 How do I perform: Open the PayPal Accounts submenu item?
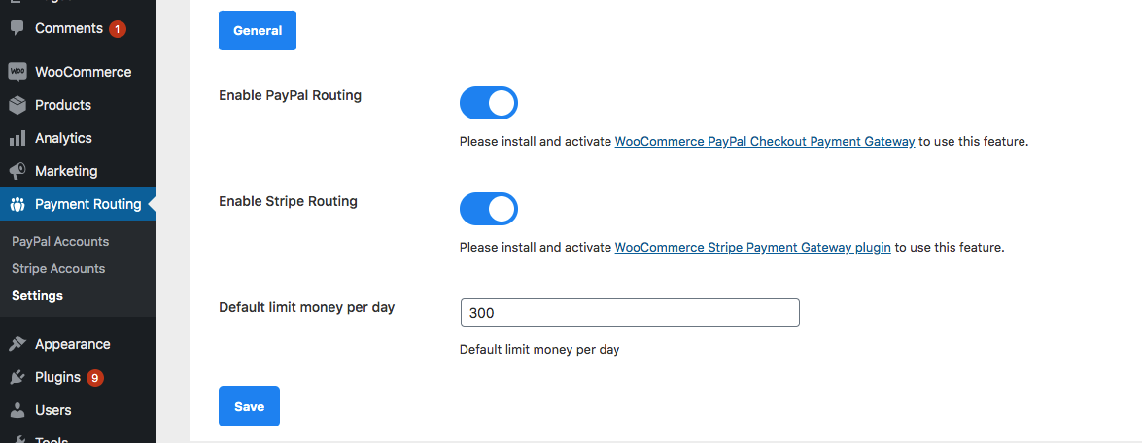coord(60,241)
